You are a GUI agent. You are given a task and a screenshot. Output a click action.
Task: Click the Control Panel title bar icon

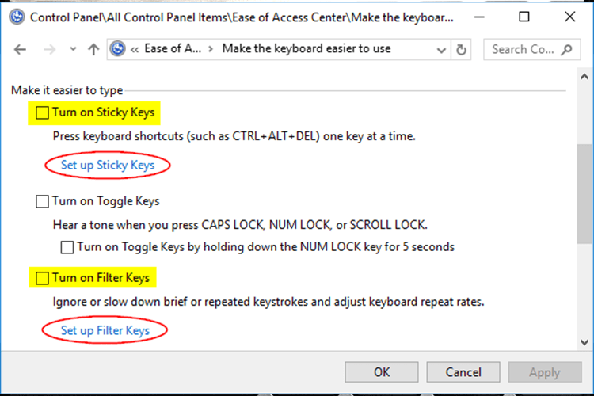click(x=17, y=17)
